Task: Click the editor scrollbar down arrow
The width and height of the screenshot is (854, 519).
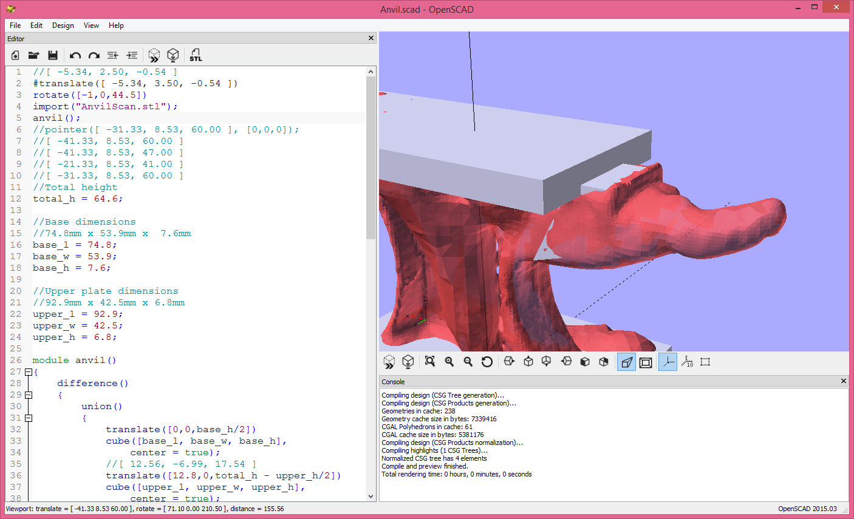Action: [371, 497]
